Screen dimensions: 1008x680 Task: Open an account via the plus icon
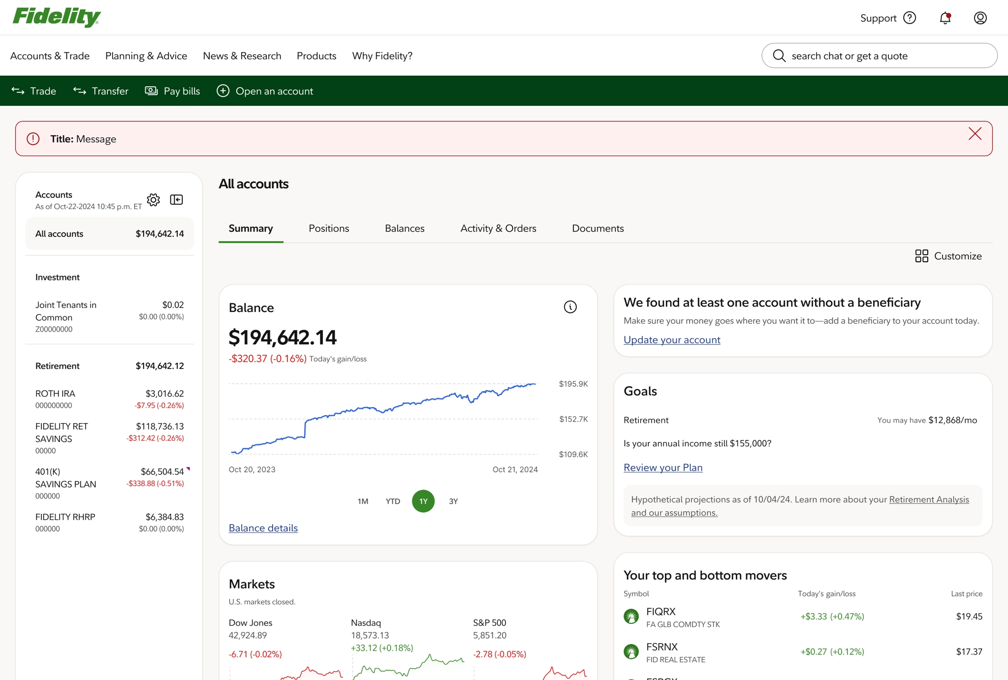pos(223,91)
